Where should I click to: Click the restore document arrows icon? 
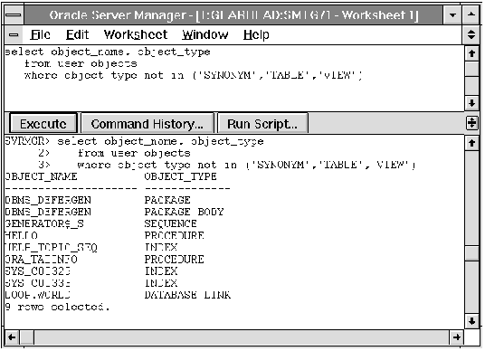click(x=471, y=34)
